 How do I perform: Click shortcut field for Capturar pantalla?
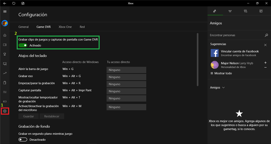126,91
